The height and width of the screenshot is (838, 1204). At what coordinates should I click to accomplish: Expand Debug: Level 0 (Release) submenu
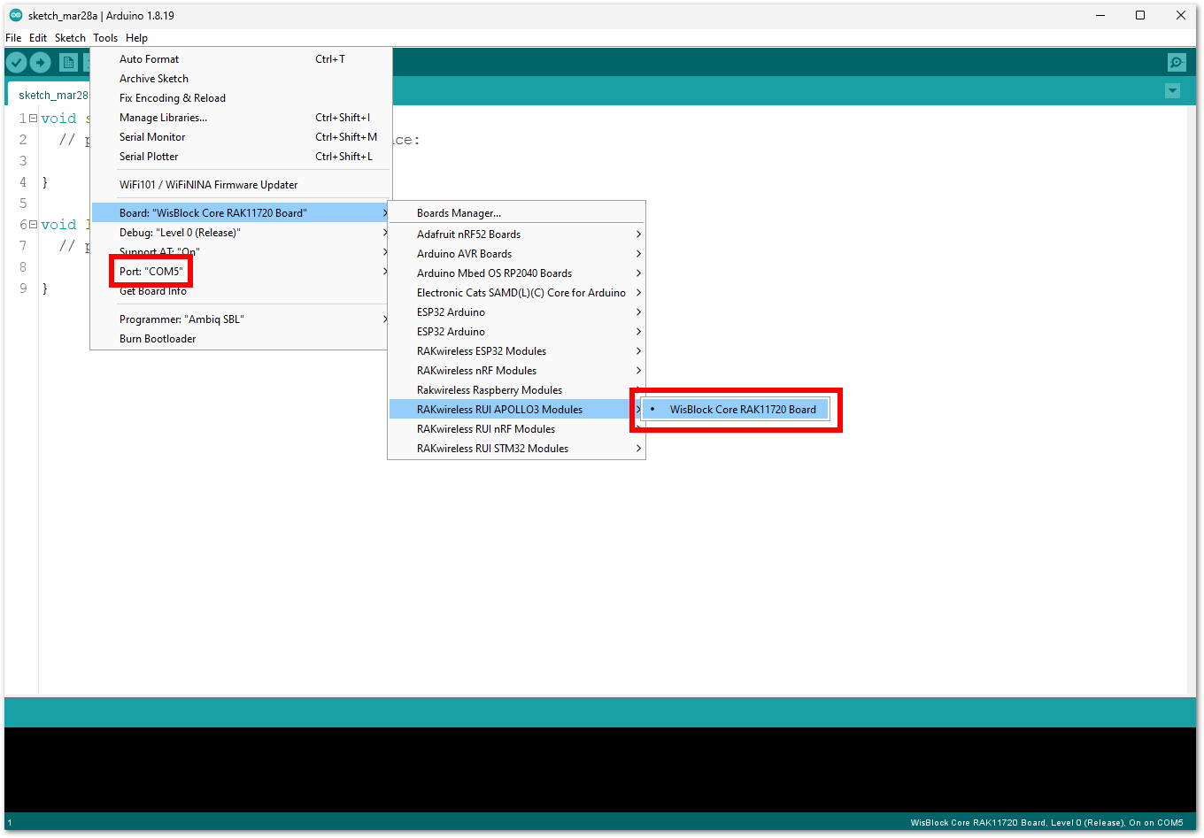click(241, 233)
